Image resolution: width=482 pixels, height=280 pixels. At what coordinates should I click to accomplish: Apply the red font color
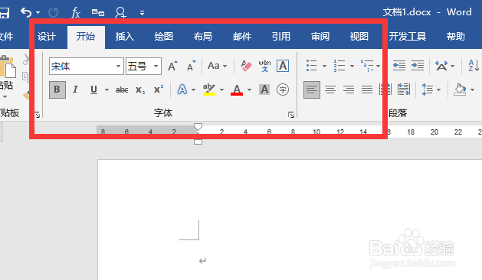237,90
